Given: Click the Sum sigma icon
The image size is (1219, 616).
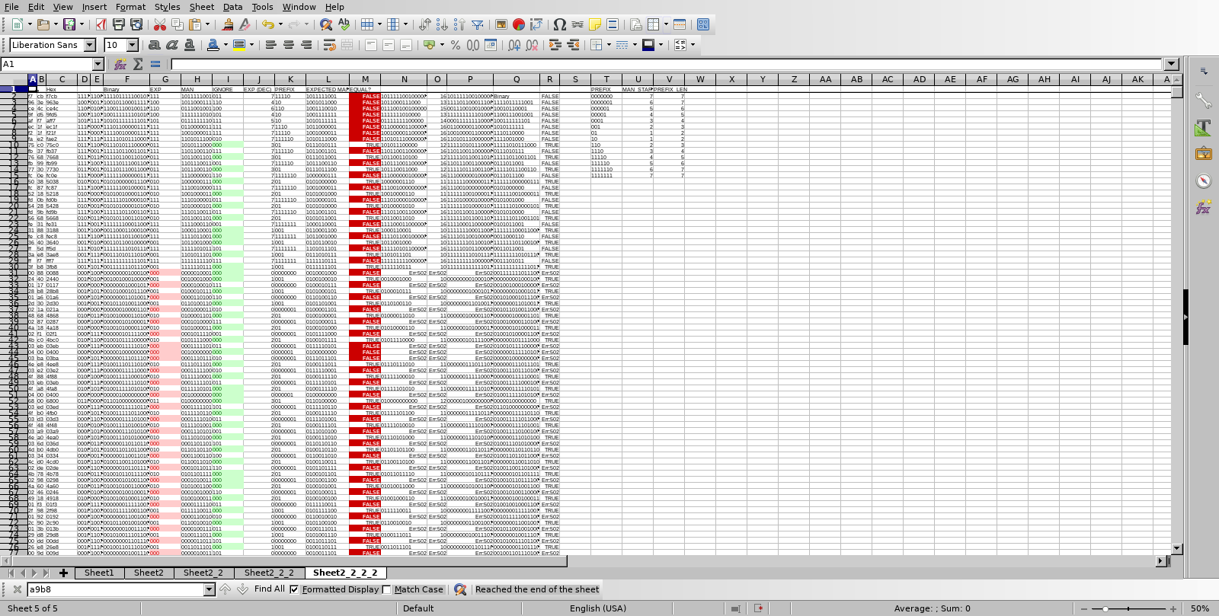Looking at the screenshot, I should 138,64.
